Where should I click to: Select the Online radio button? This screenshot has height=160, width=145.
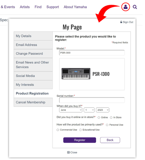99,117
